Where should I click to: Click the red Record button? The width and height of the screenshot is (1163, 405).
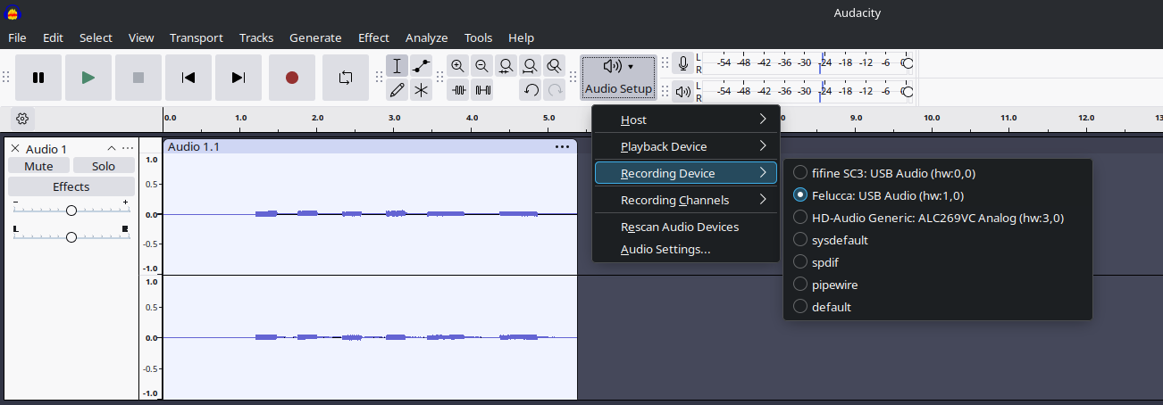[x=291, y=78]
